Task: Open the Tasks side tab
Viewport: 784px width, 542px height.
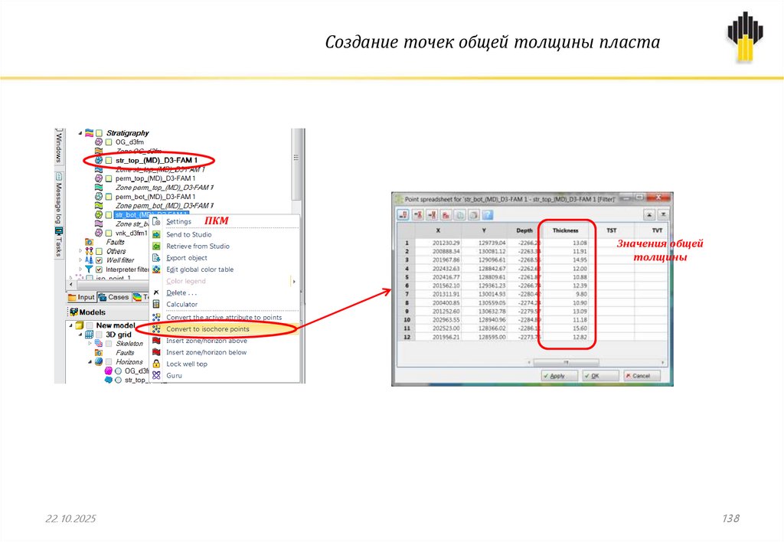Action: click(59, 242)
